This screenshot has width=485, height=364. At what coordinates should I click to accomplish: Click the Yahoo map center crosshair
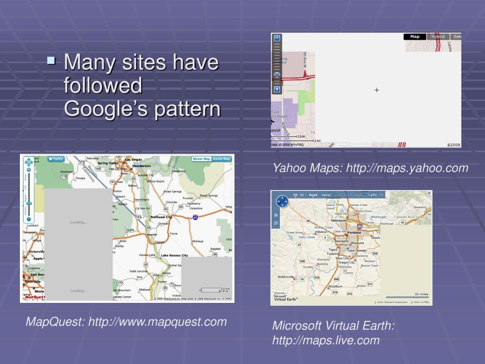pyautogui.click(x=377, y=90)
